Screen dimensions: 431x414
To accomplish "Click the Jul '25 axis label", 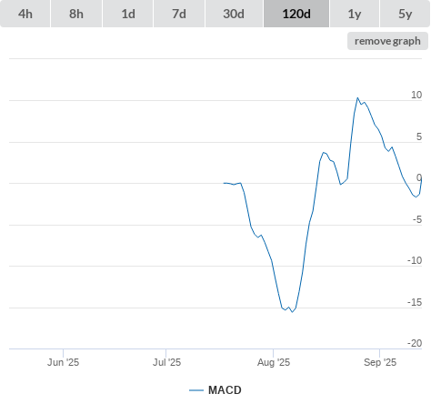I will click(x=166, y=362).
